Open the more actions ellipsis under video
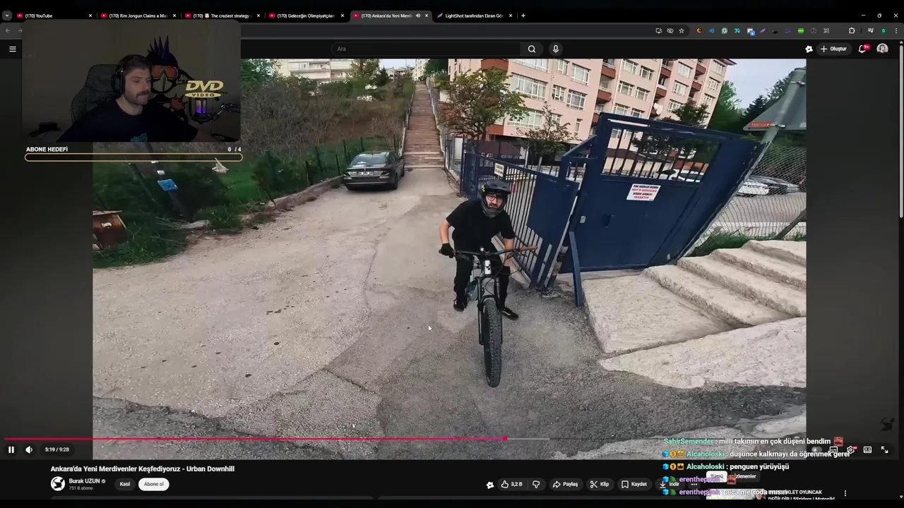The width and height of the screenshot is (904, 508). pyautogui.click(x=694, y=484)
